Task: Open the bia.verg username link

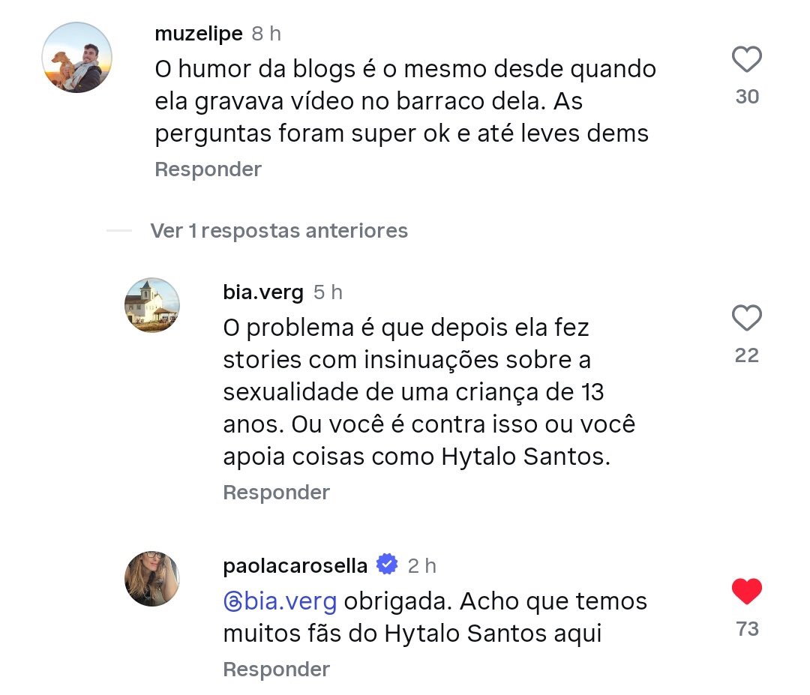Action: (x=263, y=292)
